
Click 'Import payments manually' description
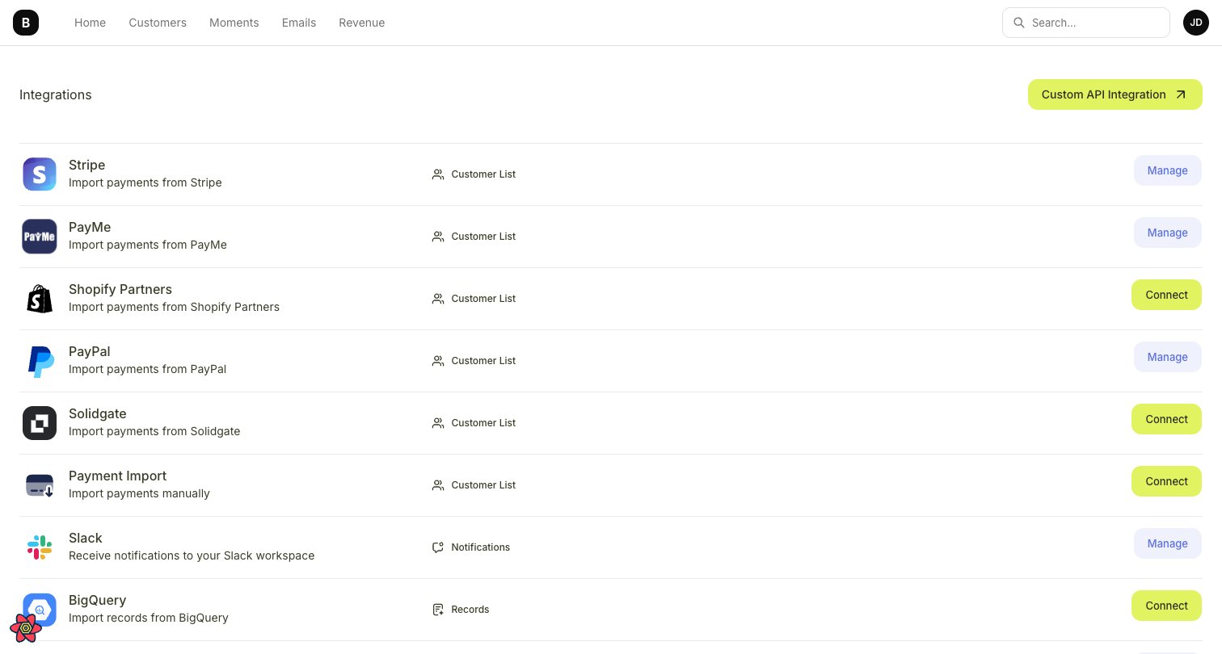pyautogui.click(x=139, y=493)
